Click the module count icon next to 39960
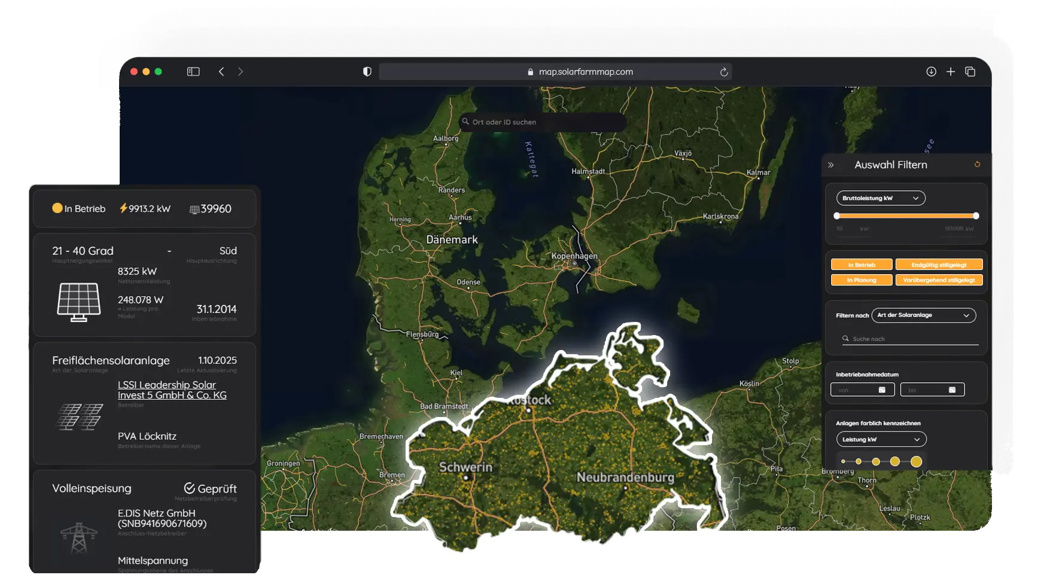1062x584 pixels. (194, 209)
